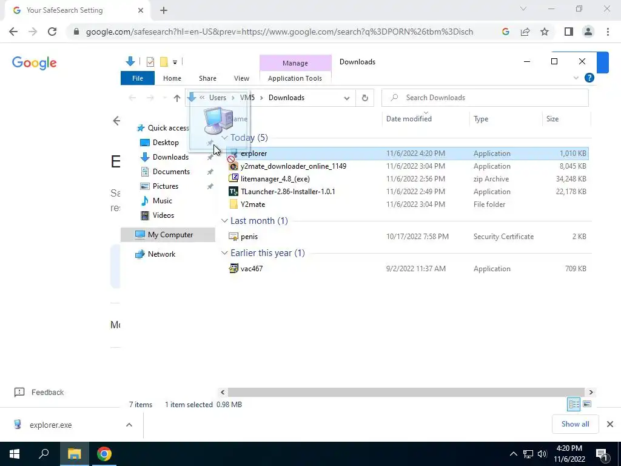Viewport: 621px width, 466px height.
Task: Select Network in the navigation pane
Action: [x=161, y=254]
